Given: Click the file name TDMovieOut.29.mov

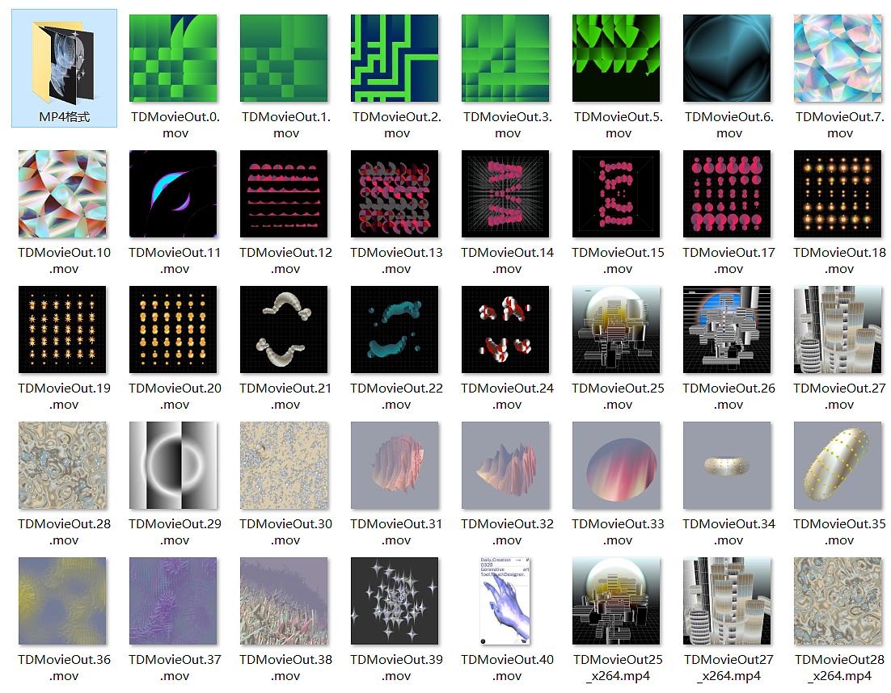Looking at the screenshot, I should tap(175, 531).
